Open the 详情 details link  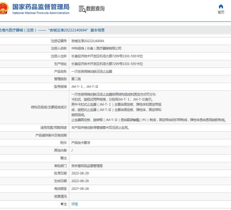tap(75, 204)
